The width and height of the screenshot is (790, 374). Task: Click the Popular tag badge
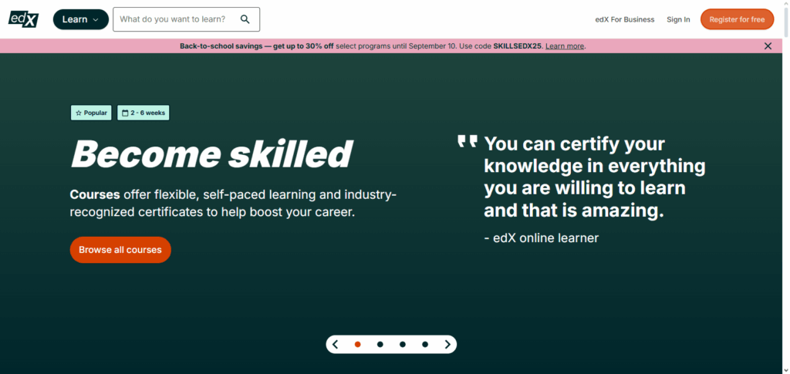point(91,113)
